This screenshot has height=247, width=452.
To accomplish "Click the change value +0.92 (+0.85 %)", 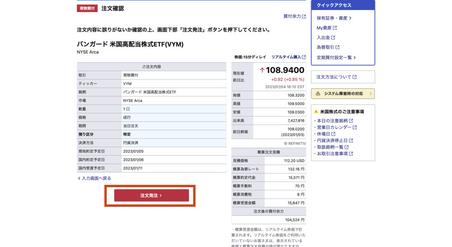I will click(287, 79).
